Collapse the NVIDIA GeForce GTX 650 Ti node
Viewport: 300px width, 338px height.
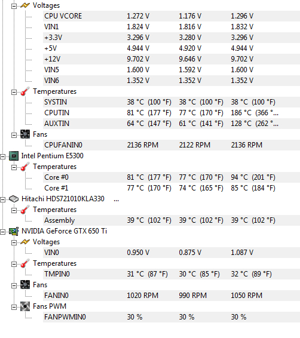pos(2,232)
